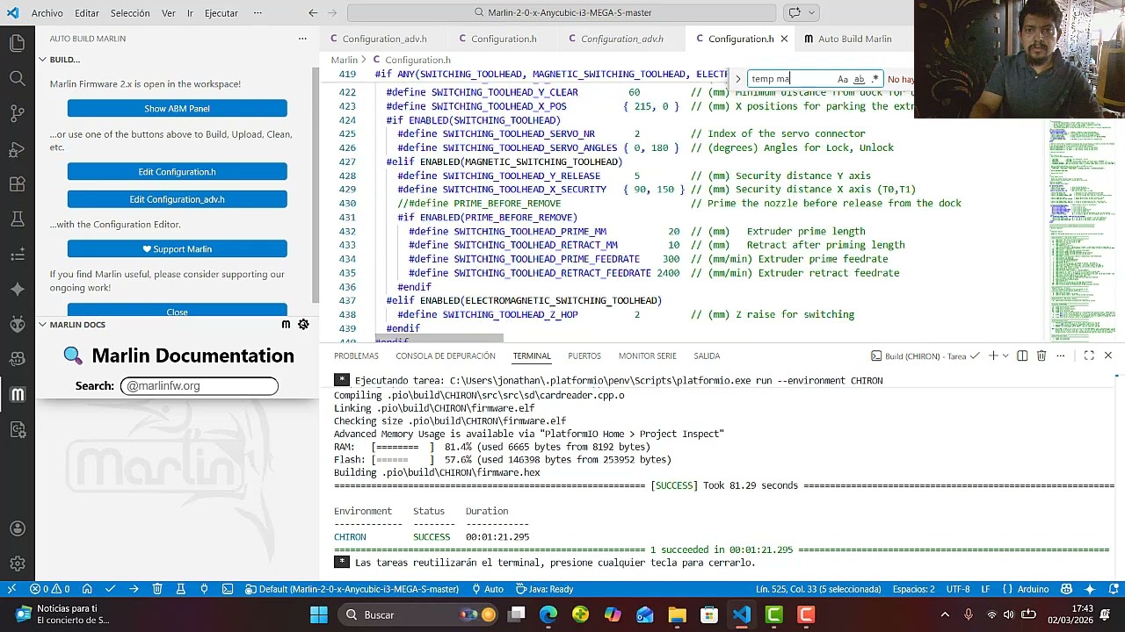The height and width of the screenshot is (632, 1125).
Task: Open Visual Studio Code from the taskbar
Action: [x=742, y=614]
